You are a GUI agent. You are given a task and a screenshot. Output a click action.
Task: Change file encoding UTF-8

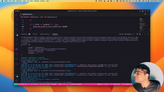pos(107,84)
